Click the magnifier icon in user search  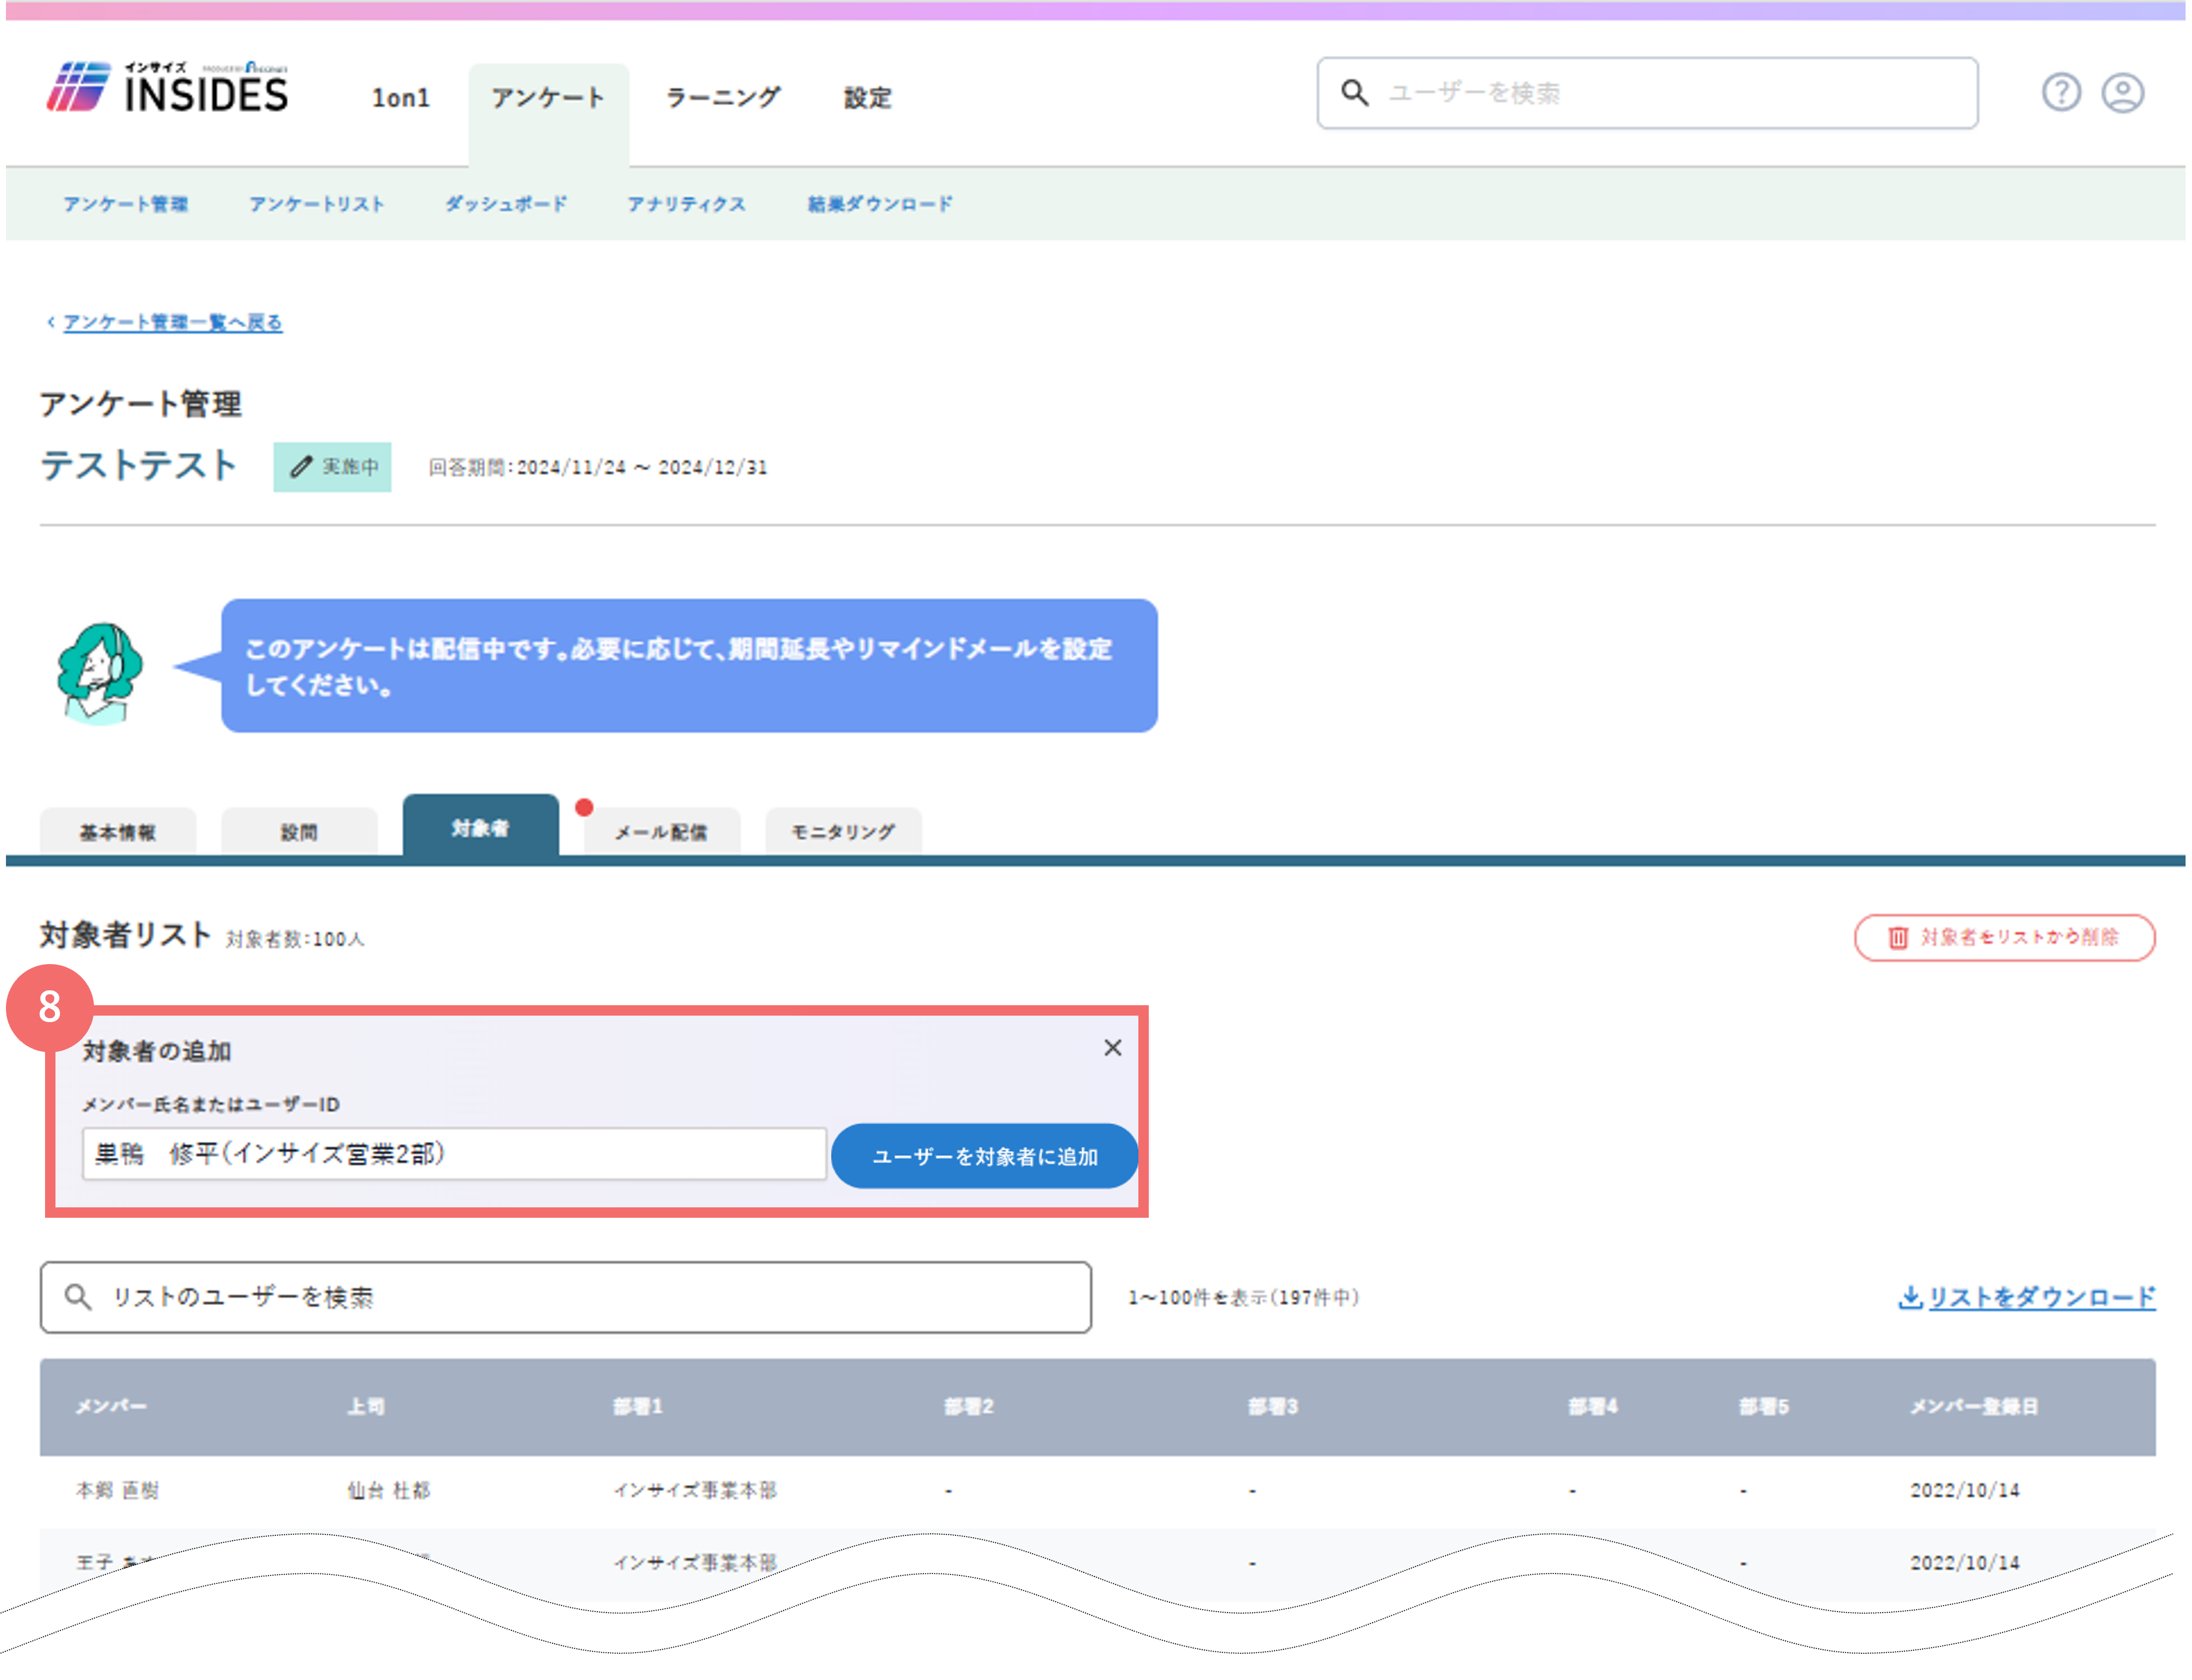coord(1354,92)
